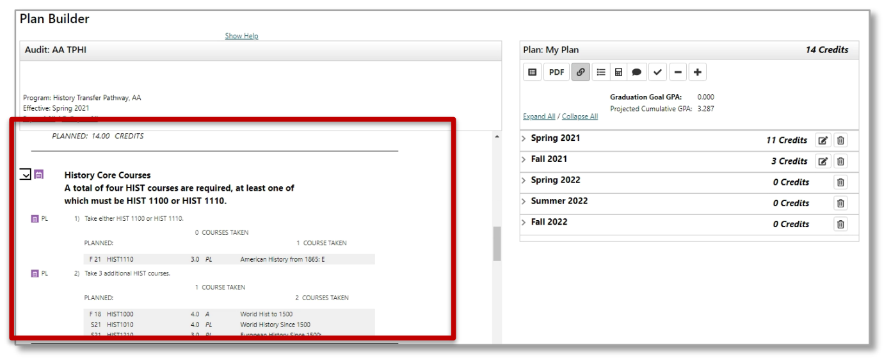Screen dimensions: 891x361
Task: Toggle the link audit chain icon
Action: [581, 72]
